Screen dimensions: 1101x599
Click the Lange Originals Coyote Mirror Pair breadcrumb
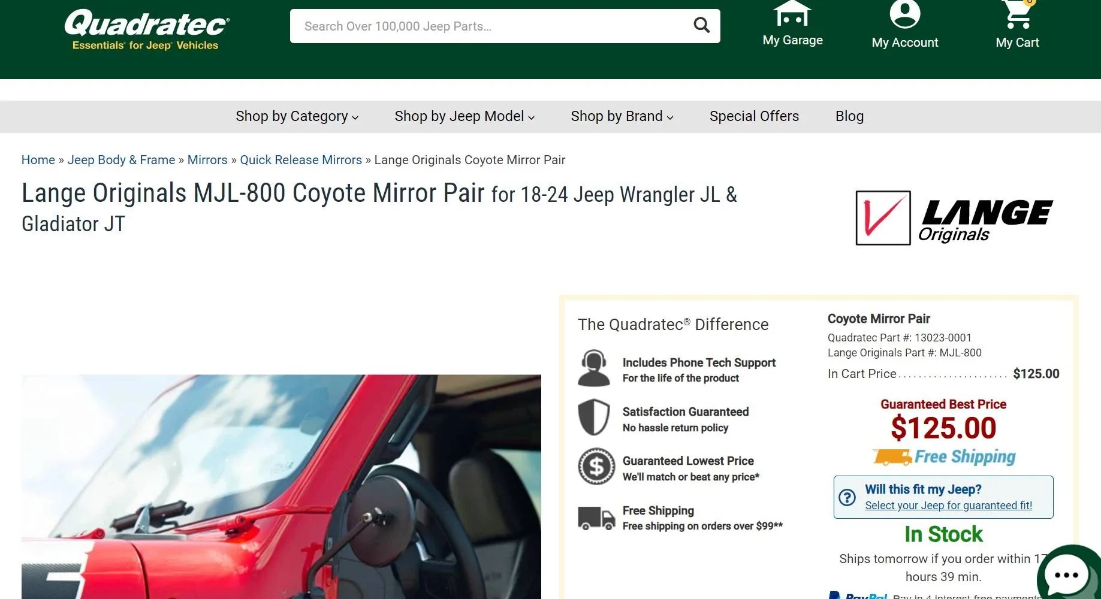470,160
